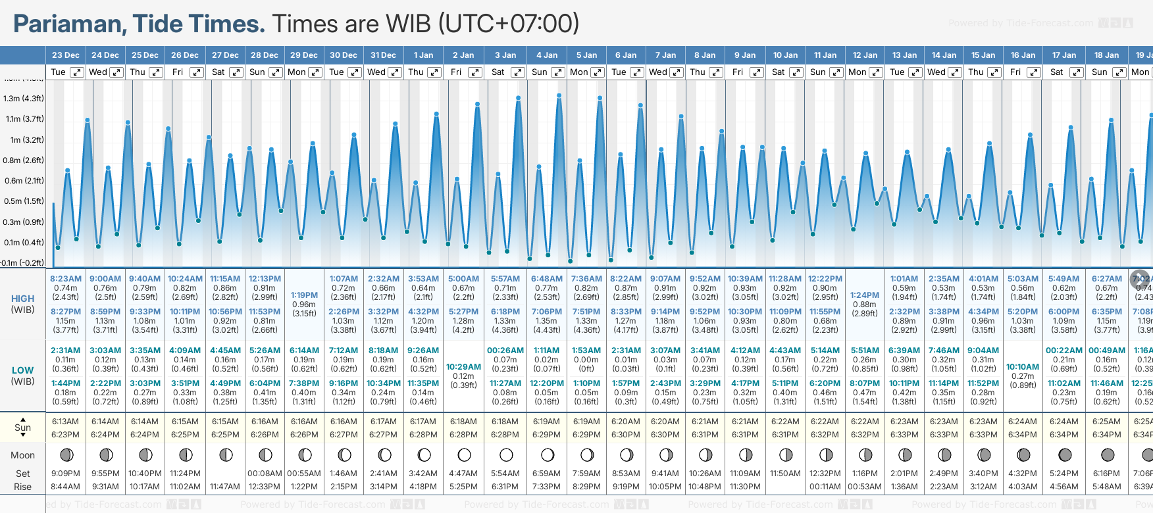Select the 3 Jan date header
The height and width of the screenshot is (513, 1153).
505,55
